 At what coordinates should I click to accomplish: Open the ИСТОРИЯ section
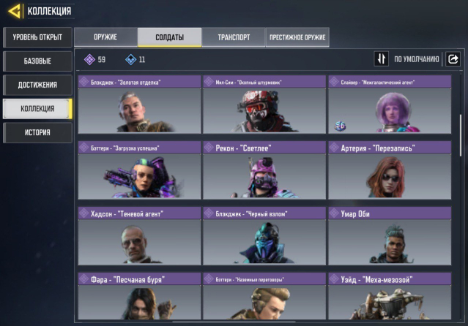point(37,132)
